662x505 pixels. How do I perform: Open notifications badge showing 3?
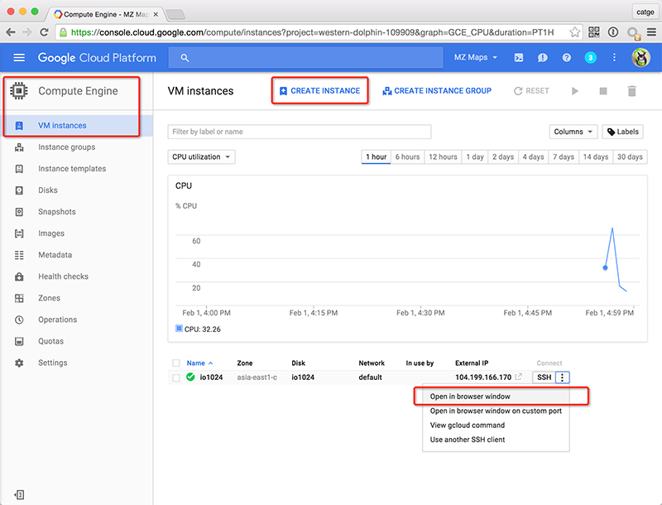[x=590, y=57]
